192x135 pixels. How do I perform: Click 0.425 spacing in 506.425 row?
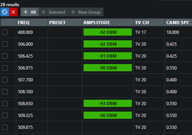(171, 56)
